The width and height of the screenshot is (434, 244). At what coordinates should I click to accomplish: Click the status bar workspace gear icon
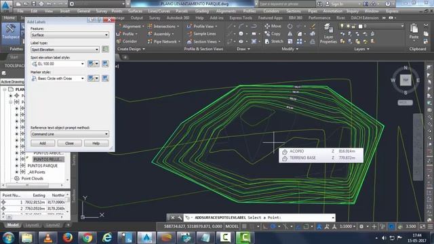click(361, 226)
